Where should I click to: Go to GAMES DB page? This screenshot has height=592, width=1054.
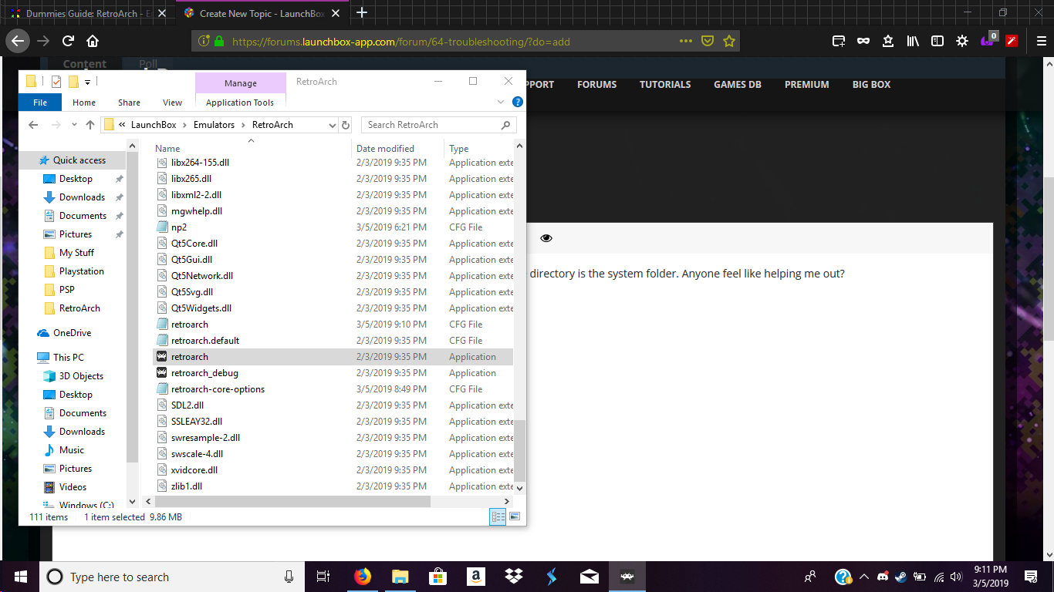click(738, 85)
